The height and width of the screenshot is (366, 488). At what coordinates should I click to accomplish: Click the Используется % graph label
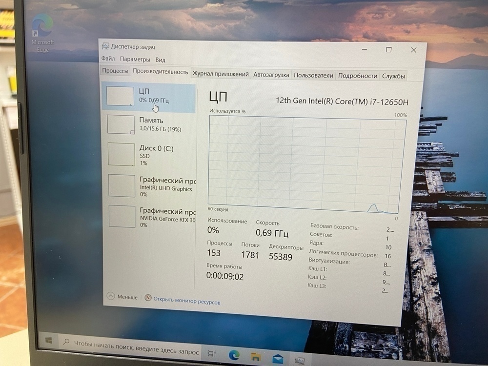tap(227, 111)
